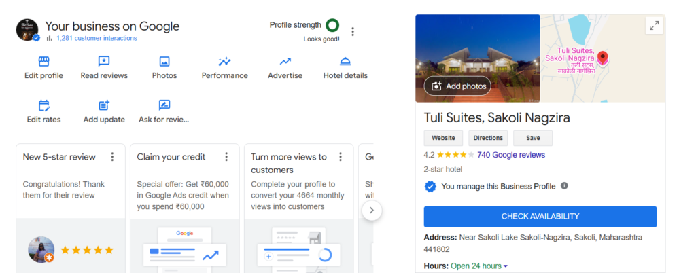Open three-dot menu beside Profile strength
The width and height of the screenshot is (696, 273).
click(x=353, y=31)
